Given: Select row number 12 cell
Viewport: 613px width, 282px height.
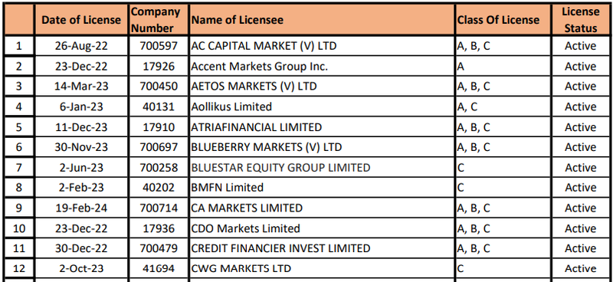Looking at the screenshot, I should point(18,269).
